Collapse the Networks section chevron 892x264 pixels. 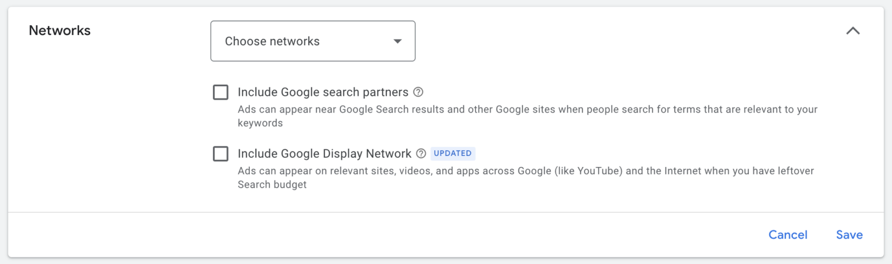853,31
